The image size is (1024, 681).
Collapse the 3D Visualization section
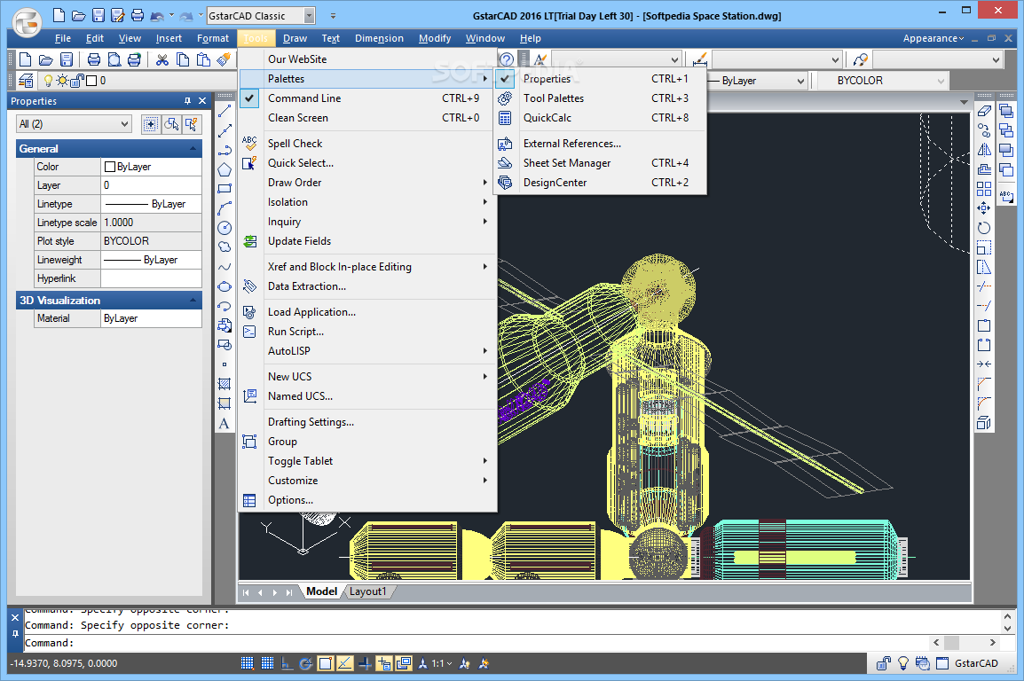(x=193, y=300)
